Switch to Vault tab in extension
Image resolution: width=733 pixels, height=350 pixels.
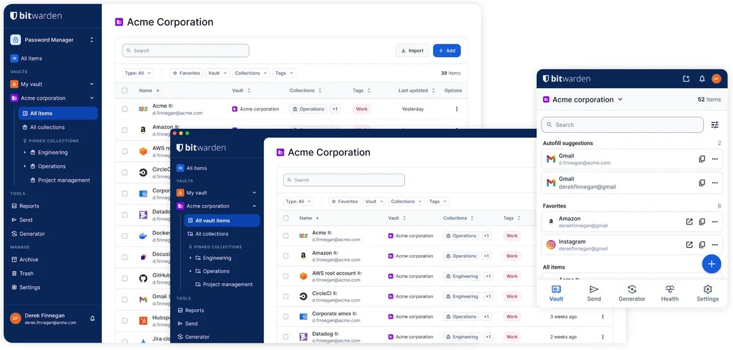tap(557, 294)
